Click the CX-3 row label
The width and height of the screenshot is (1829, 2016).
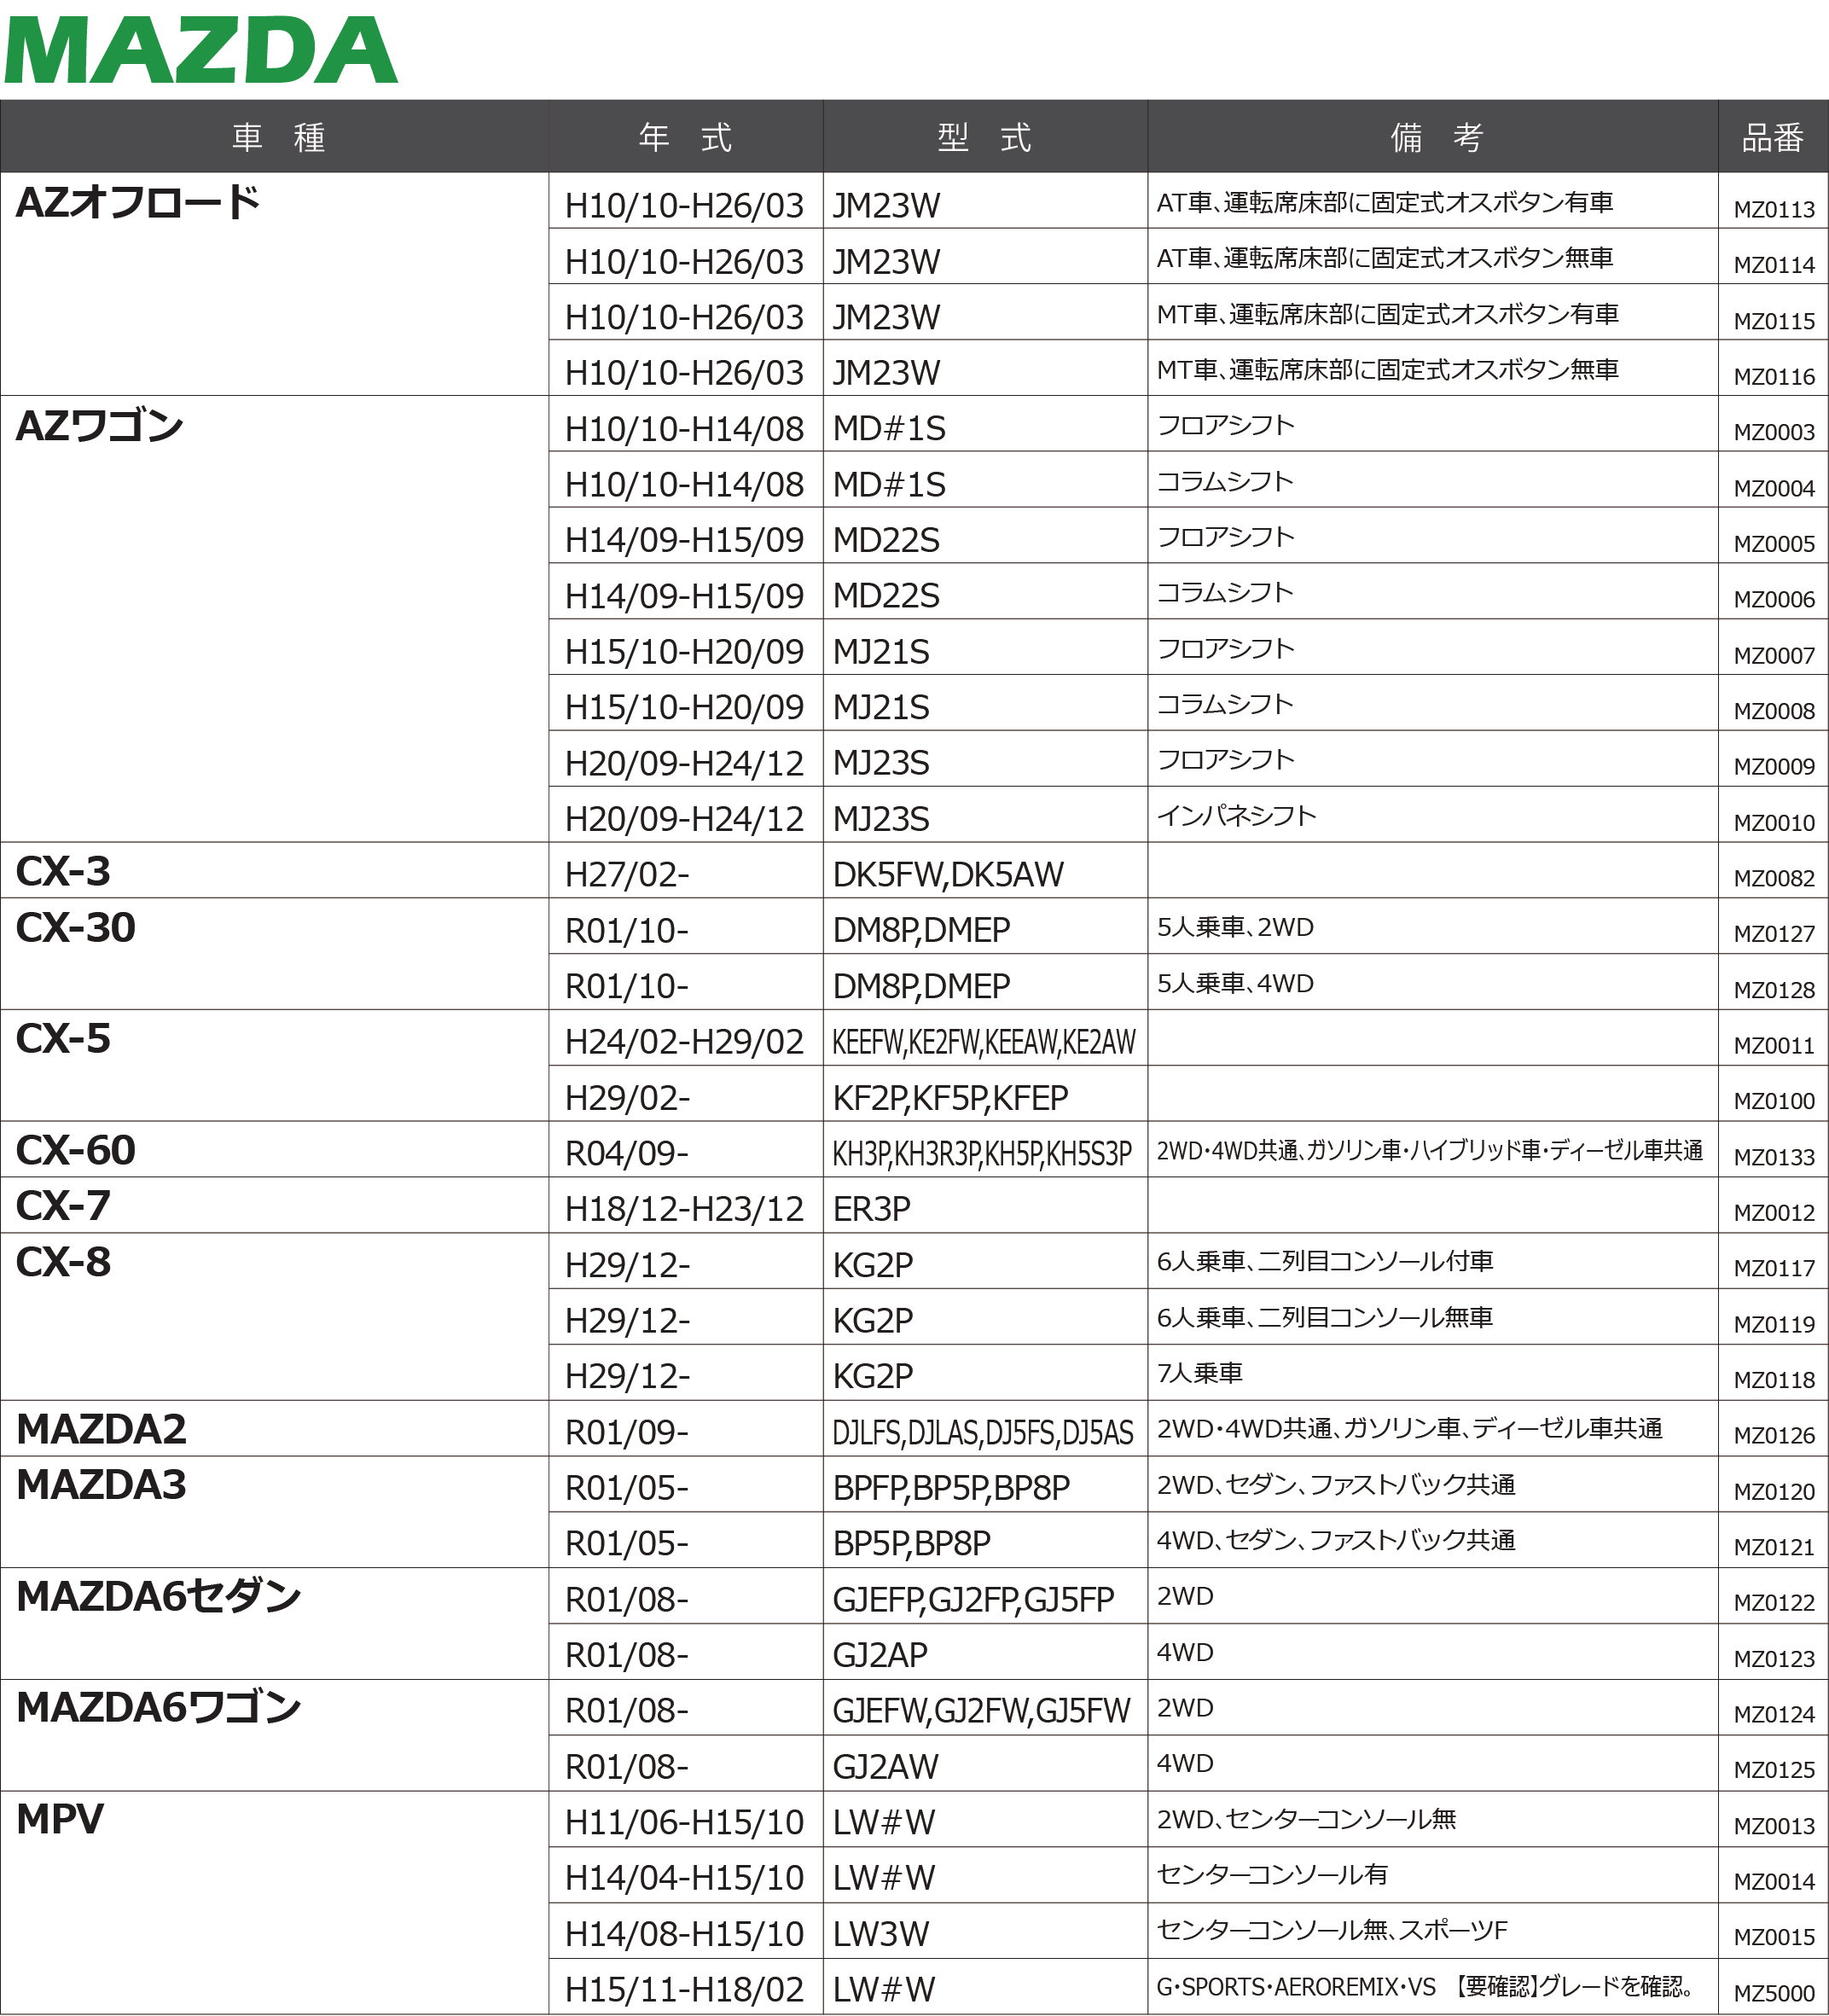coord(63,872)
